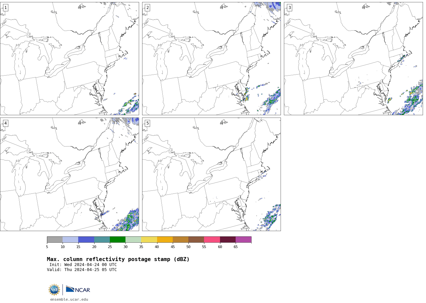Image resolution: width=426 pixels, height=303 pixels.
Task: Click the panel number label 5
Action: coord(147,123)
